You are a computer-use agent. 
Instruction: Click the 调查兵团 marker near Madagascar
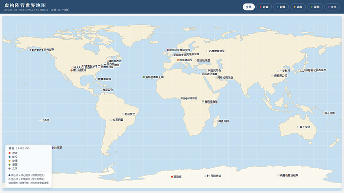tap(217, 121)
